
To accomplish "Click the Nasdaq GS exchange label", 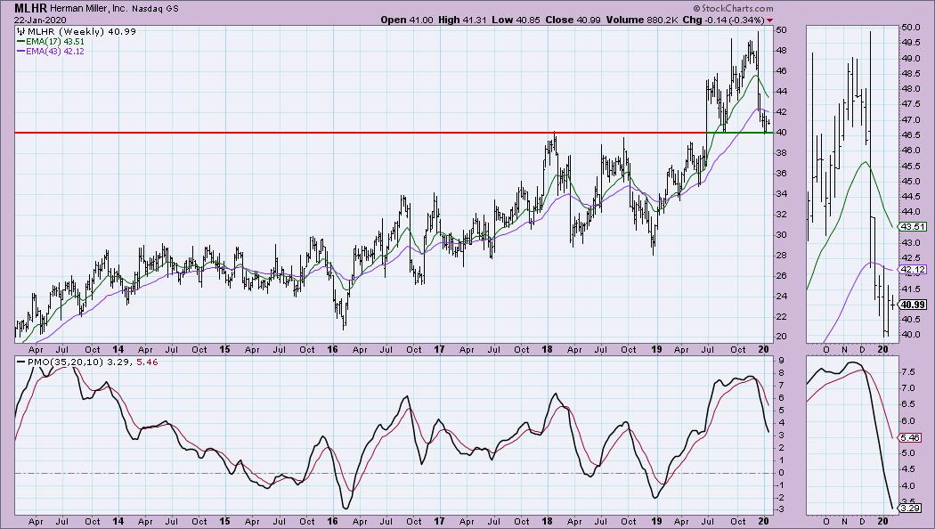I will 153,9.
